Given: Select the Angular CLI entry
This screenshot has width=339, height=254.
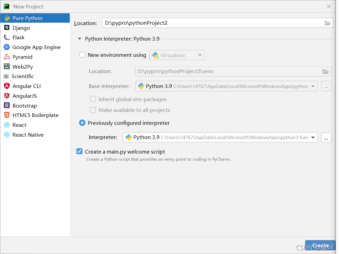Looking at the screenshot, I should tap(35, 86).
